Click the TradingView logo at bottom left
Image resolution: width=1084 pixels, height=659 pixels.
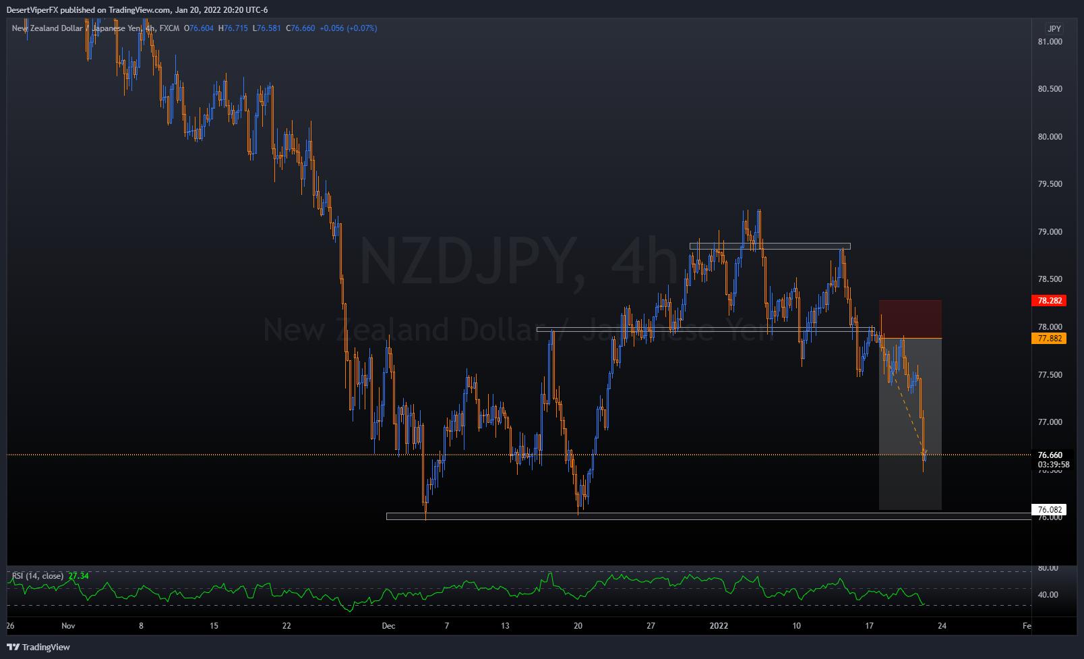(x=38, y=647)
